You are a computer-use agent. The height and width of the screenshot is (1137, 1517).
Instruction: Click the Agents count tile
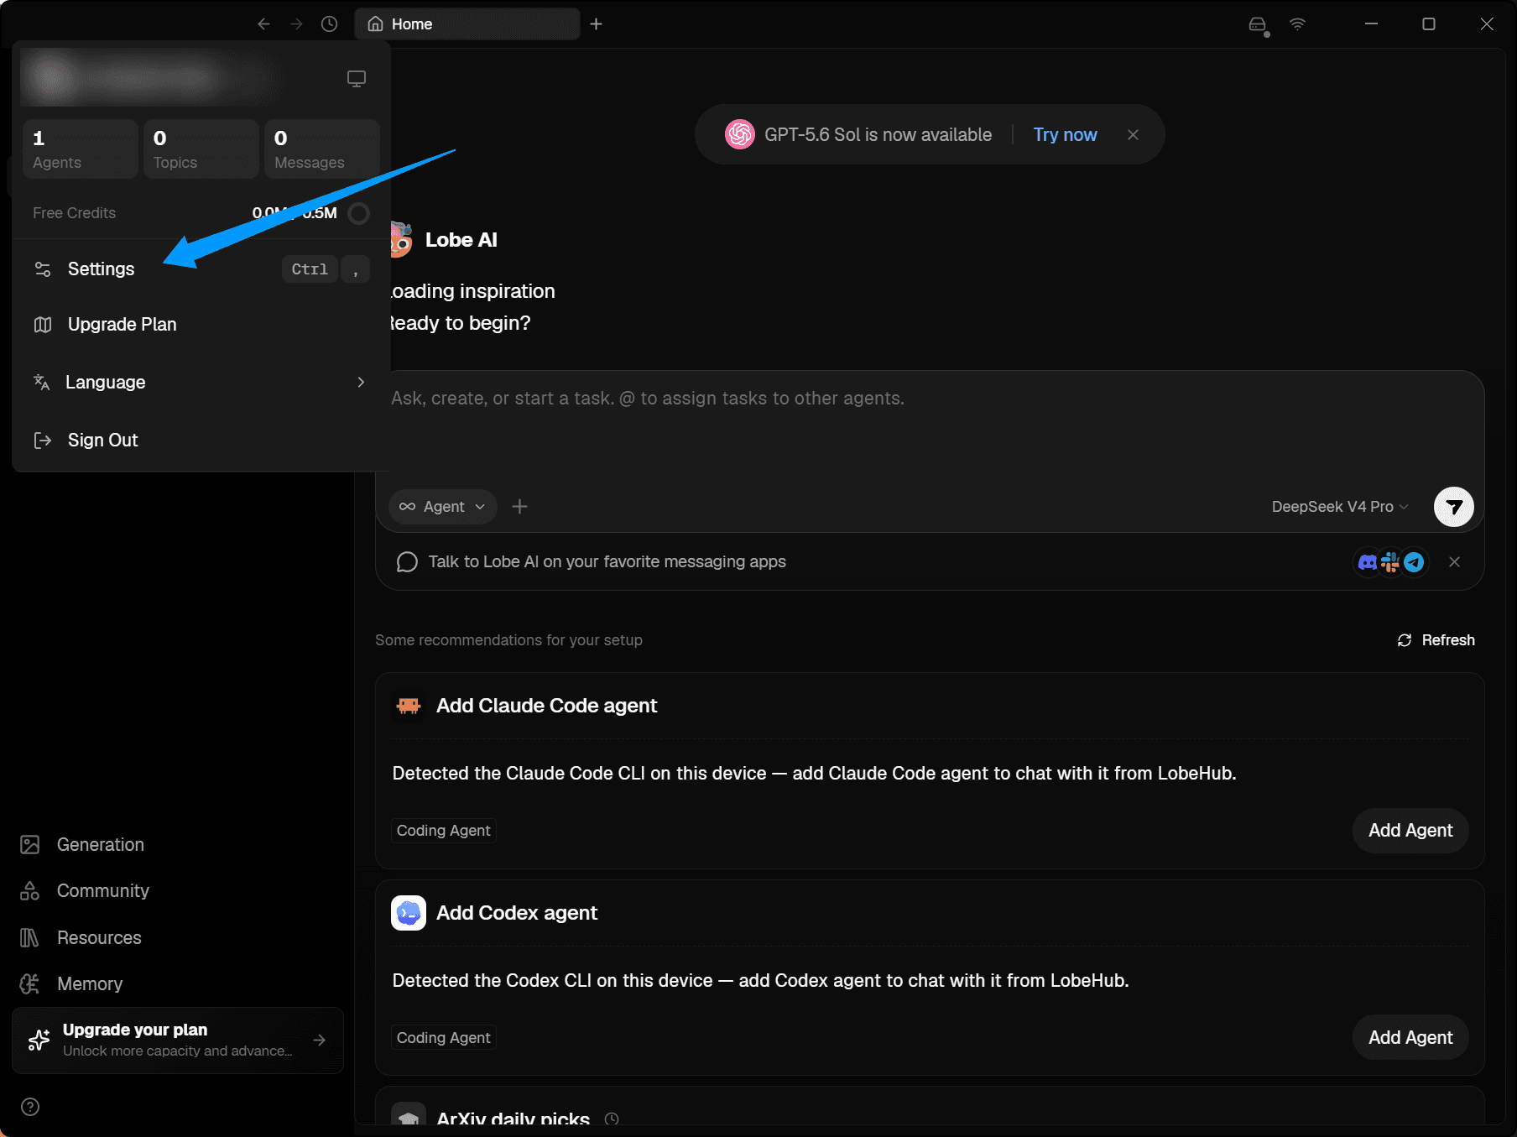pyautogui.click(x=81, y=149)
